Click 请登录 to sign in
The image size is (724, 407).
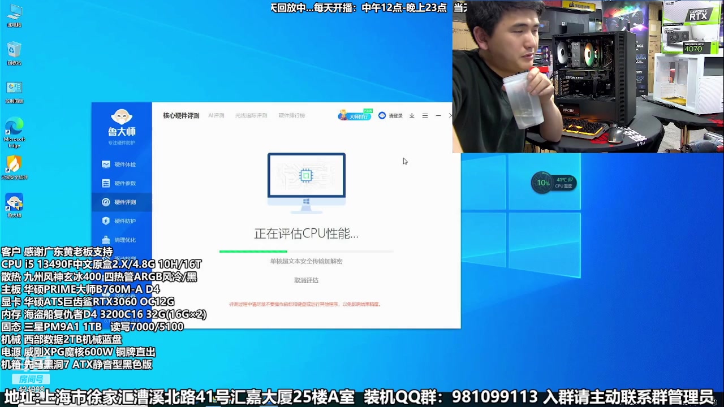[x=391, y=115]
